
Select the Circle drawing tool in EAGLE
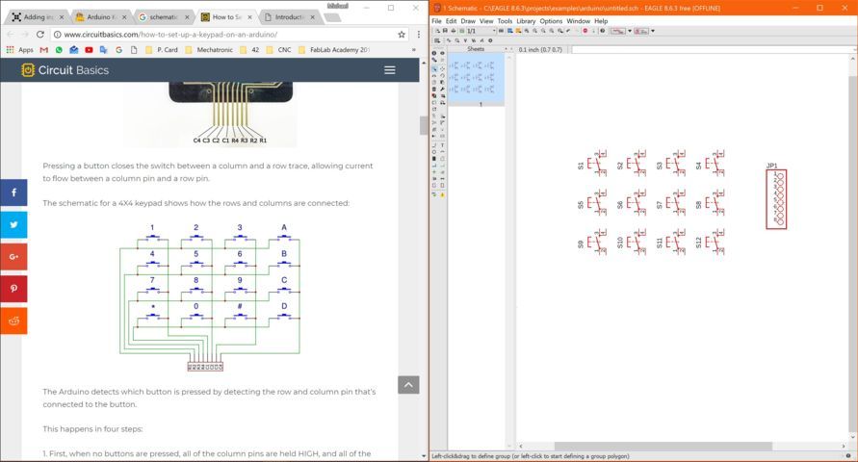(x=434, y=151)
